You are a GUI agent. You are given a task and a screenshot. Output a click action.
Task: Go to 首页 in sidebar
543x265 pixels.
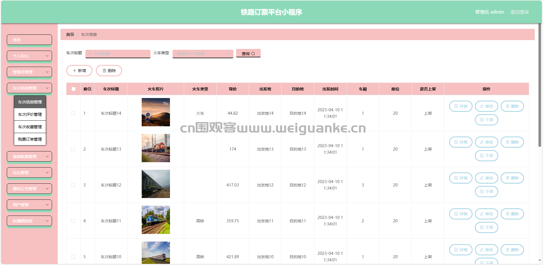click(29, 40)
